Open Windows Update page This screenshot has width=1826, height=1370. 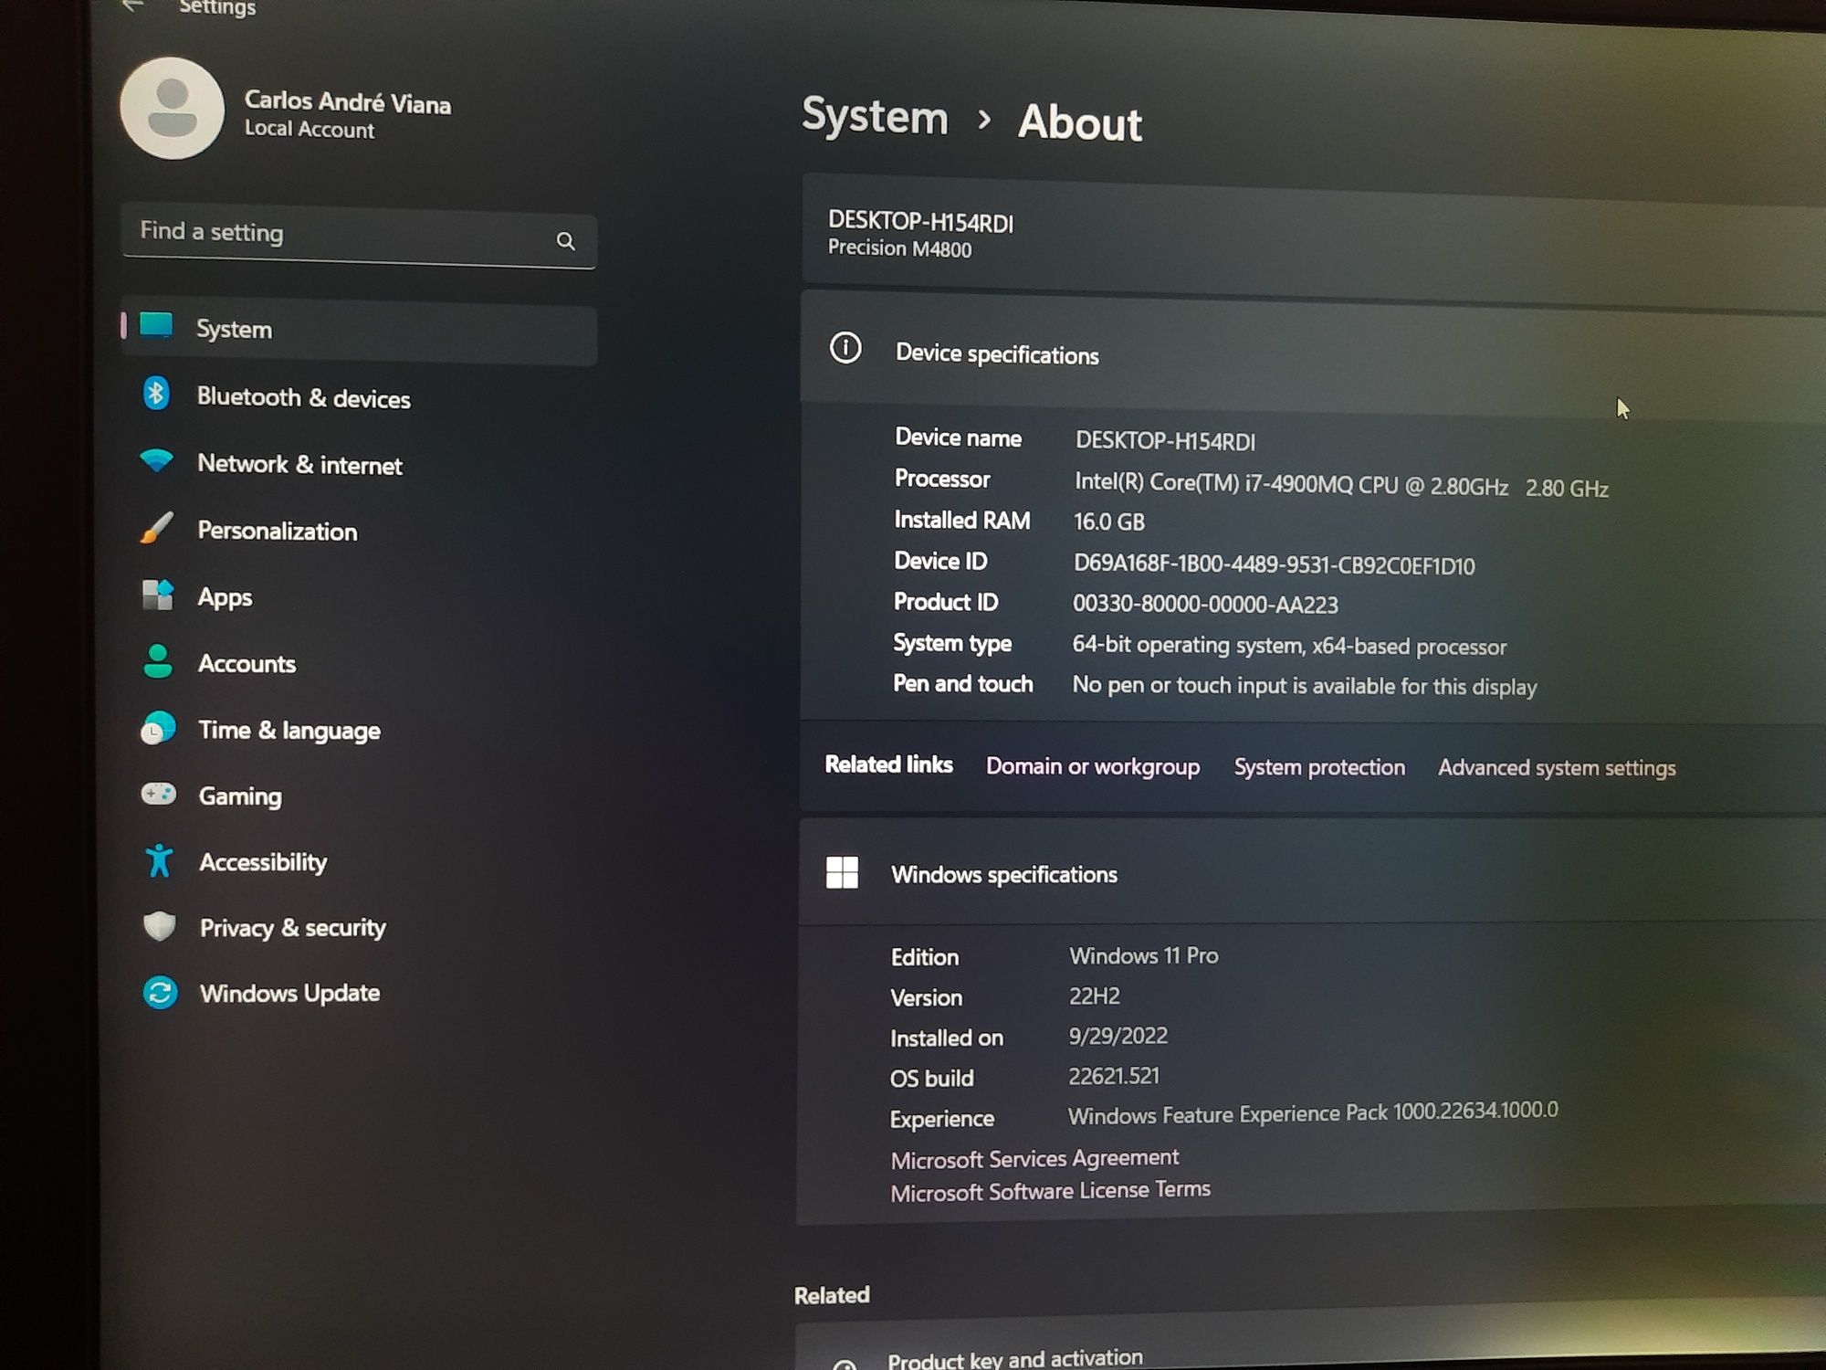point(360,993)
